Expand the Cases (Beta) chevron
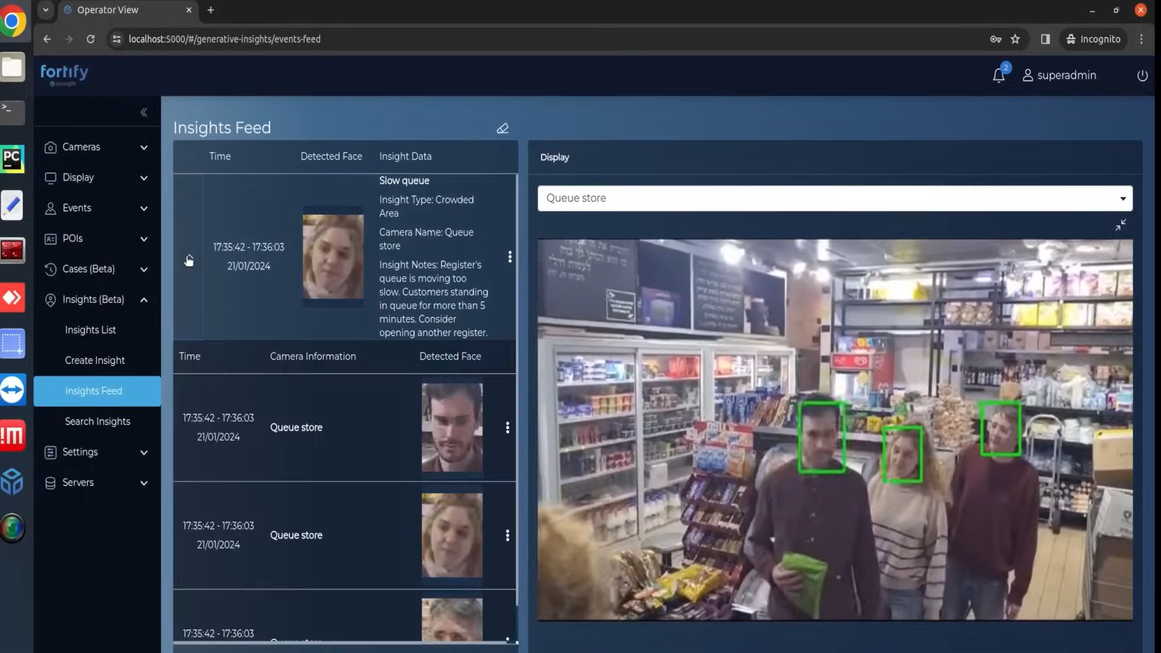1161x653 pixels. tap(144, 269)
